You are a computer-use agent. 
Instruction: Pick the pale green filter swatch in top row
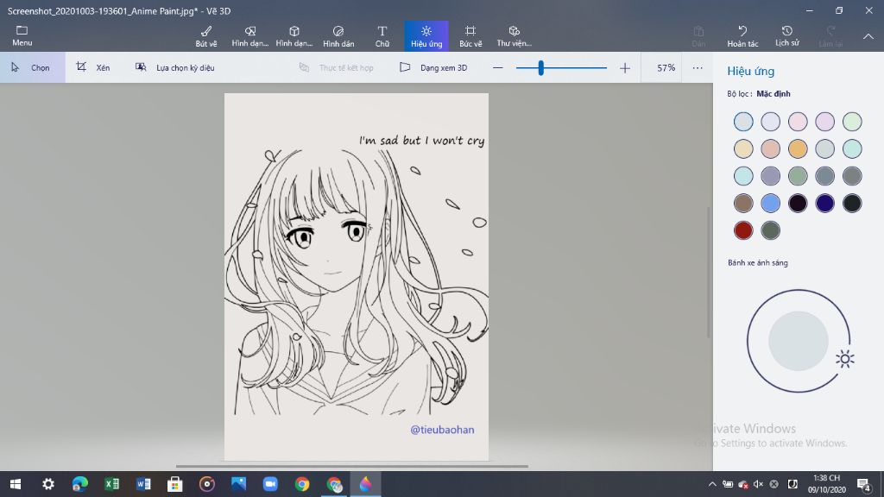pos(852,122)
